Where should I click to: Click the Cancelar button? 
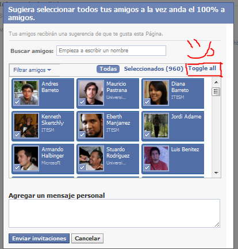pos(87,238)
